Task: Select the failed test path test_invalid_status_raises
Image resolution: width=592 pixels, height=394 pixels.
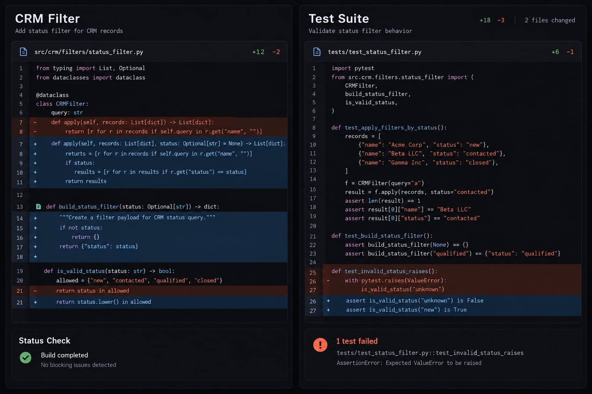Action: coord(430,353)
